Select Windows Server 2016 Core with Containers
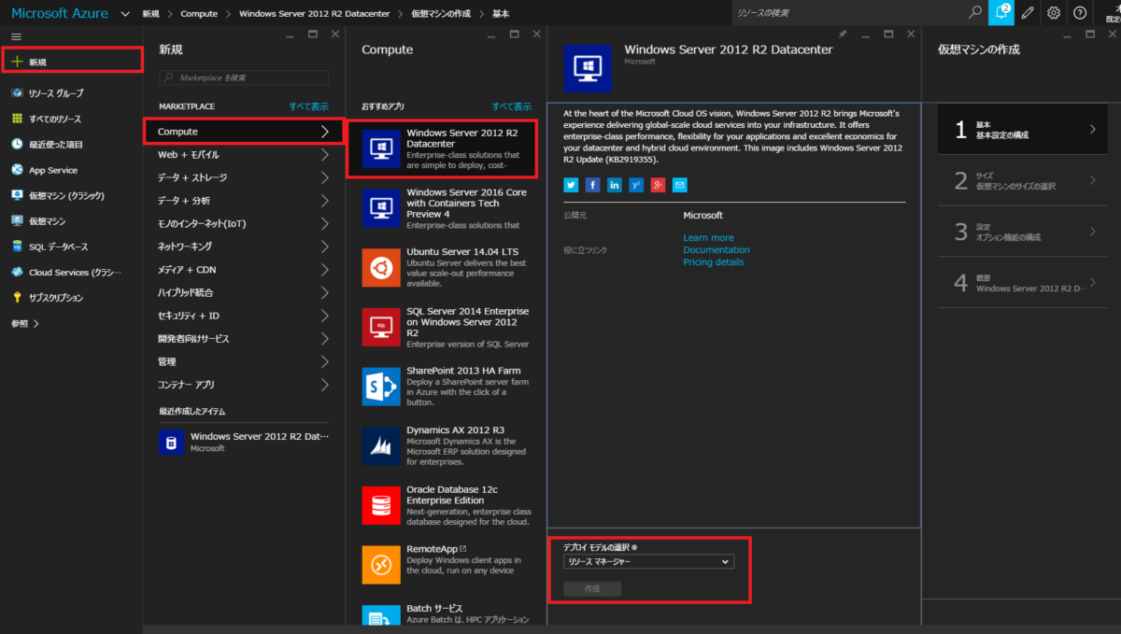Screen dimensions: 1121x634 [x=446, y=208]
